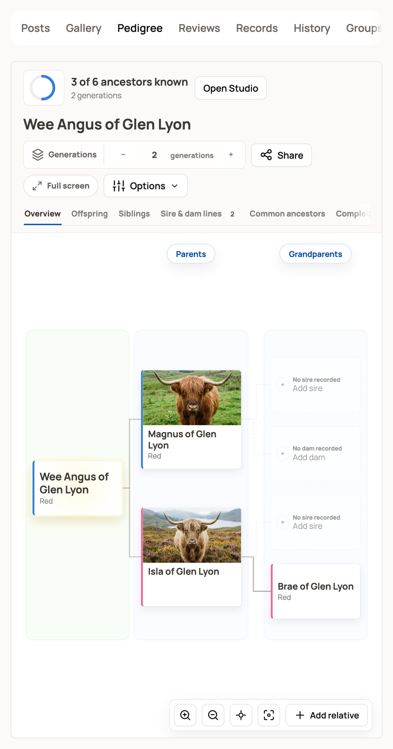
Task: Click the fit-to-view frame icon
Action: point(269,715)
